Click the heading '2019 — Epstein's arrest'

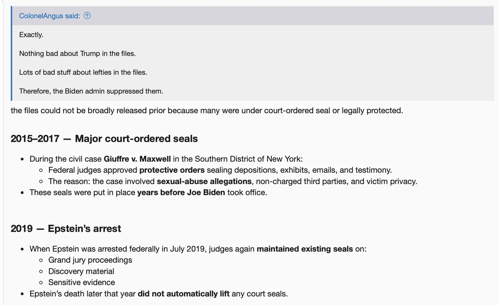[x=66, y=228]
